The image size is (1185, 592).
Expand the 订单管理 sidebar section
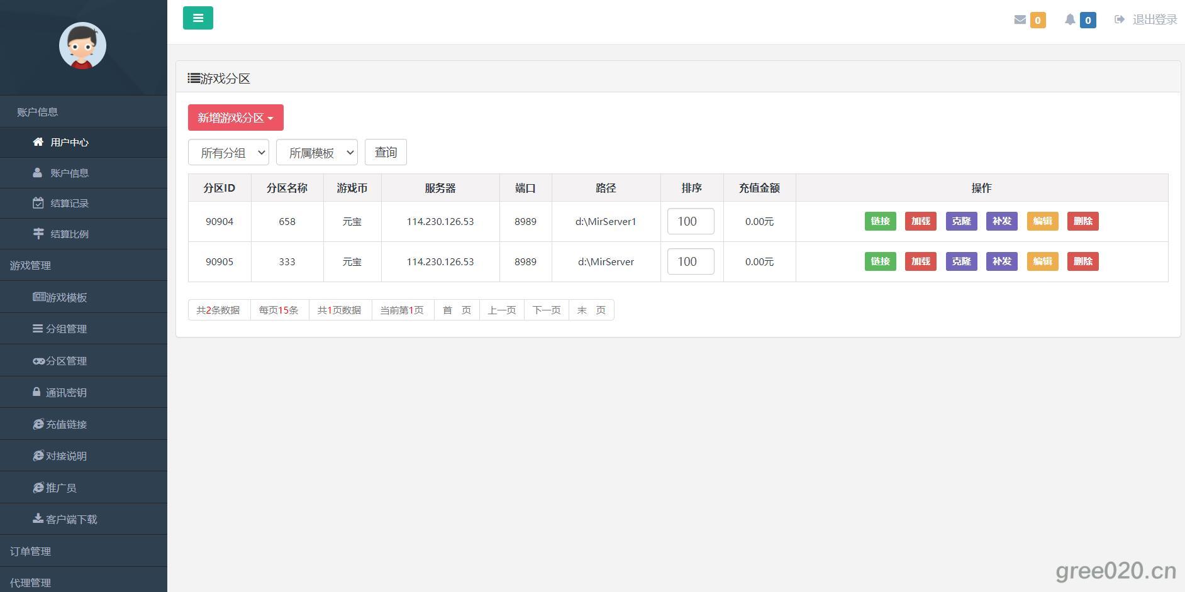tap(30, 551)
